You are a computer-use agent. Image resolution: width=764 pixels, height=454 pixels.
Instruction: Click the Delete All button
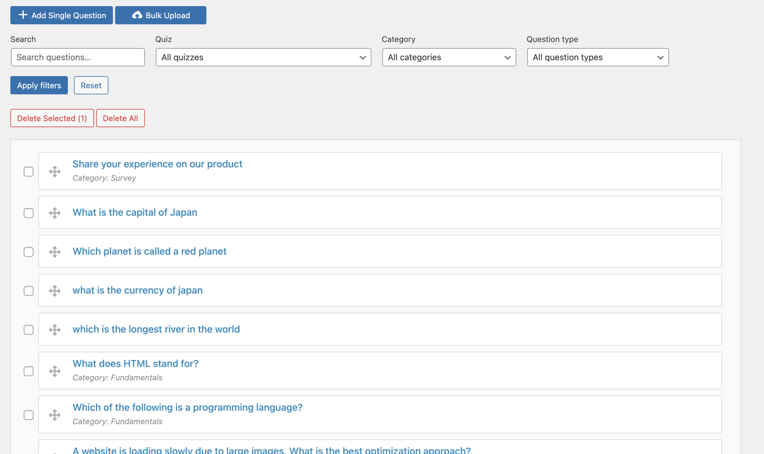point(120,118)
